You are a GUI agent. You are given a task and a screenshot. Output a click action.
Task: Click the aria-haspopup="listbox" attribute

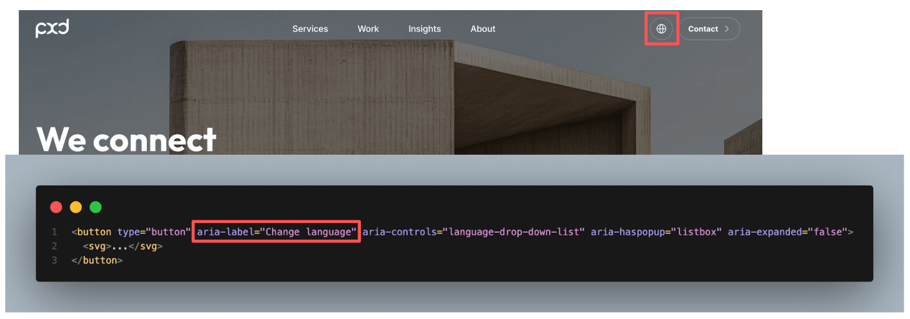(656, 232)
